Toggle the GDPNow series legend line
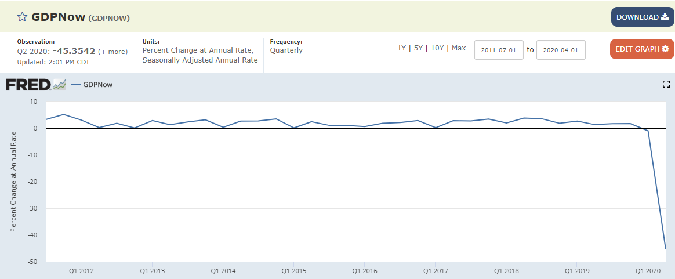 tap(75, 85)
